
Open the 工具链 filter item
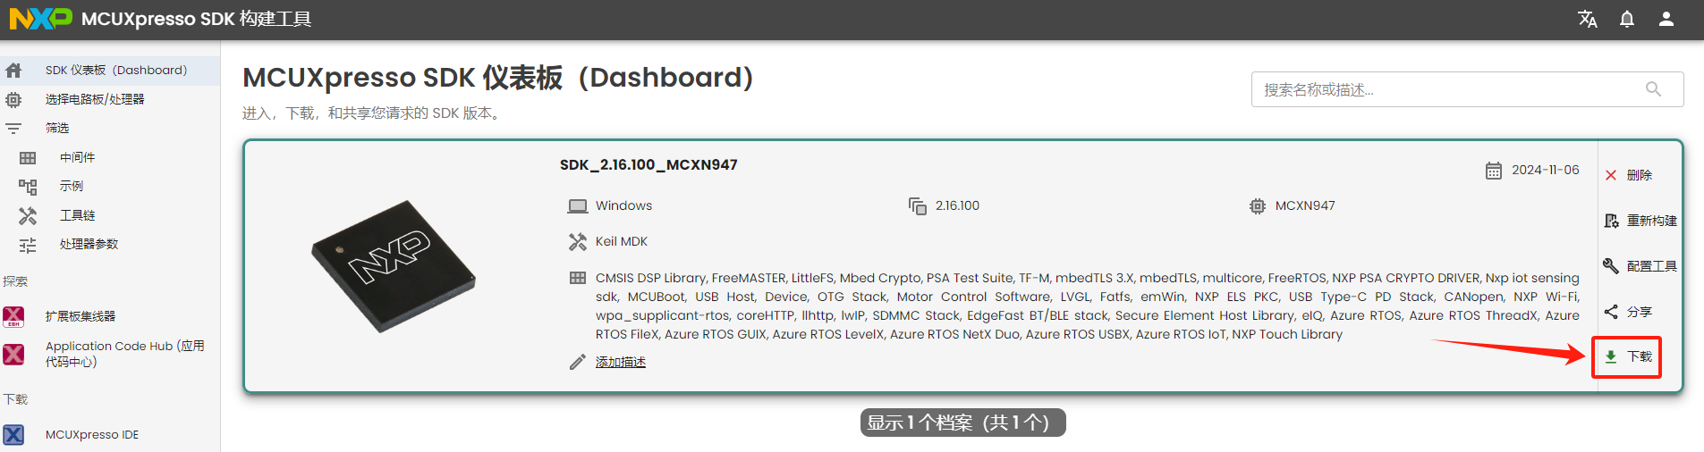coord(77,215)
